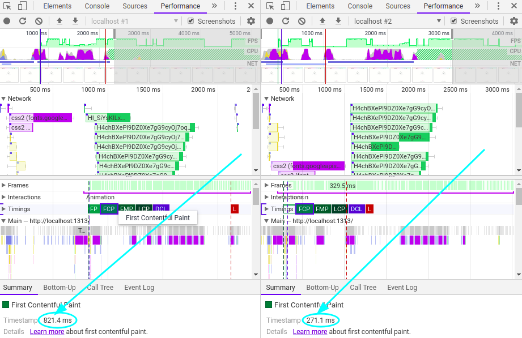Select DCL timing marker in right panel

[x=357, y=209]
